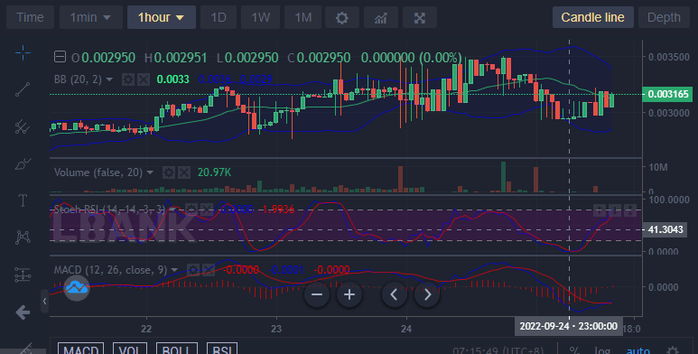Toggle the RSI indicator button
Image resolution: width=698 pixels, height=354 pixels.
click(x=222, y=349)
